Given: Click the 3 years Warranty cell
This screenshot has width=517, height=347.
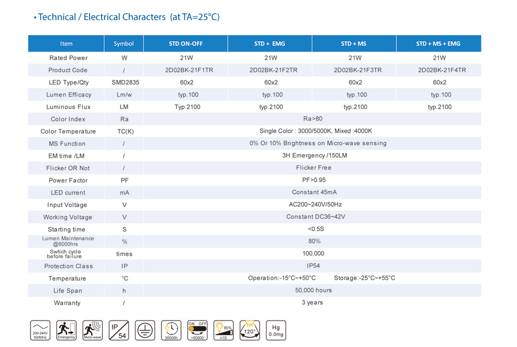Looking at the screenshot, I should coord(311,303).
